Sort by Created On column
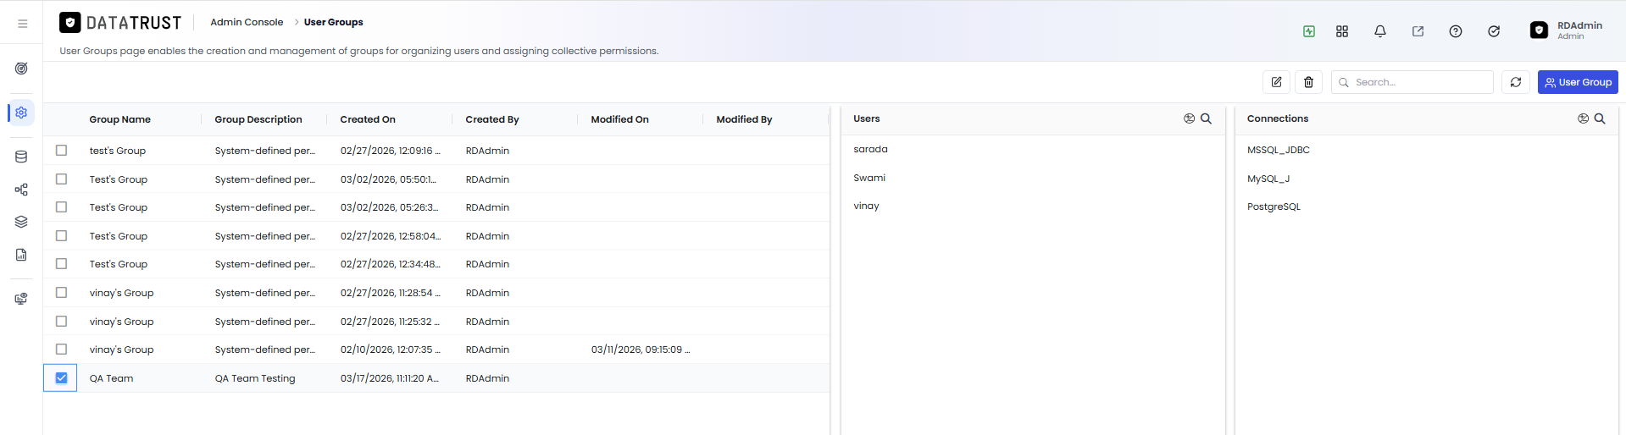This screenshot has height=435, width=1626. (x=368, y=119)
